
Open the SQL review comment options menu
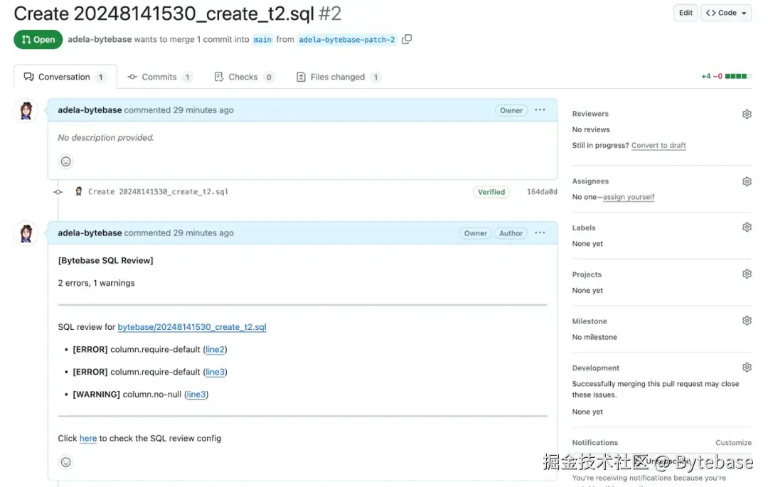pyautogui.click(x=540, y=232)
